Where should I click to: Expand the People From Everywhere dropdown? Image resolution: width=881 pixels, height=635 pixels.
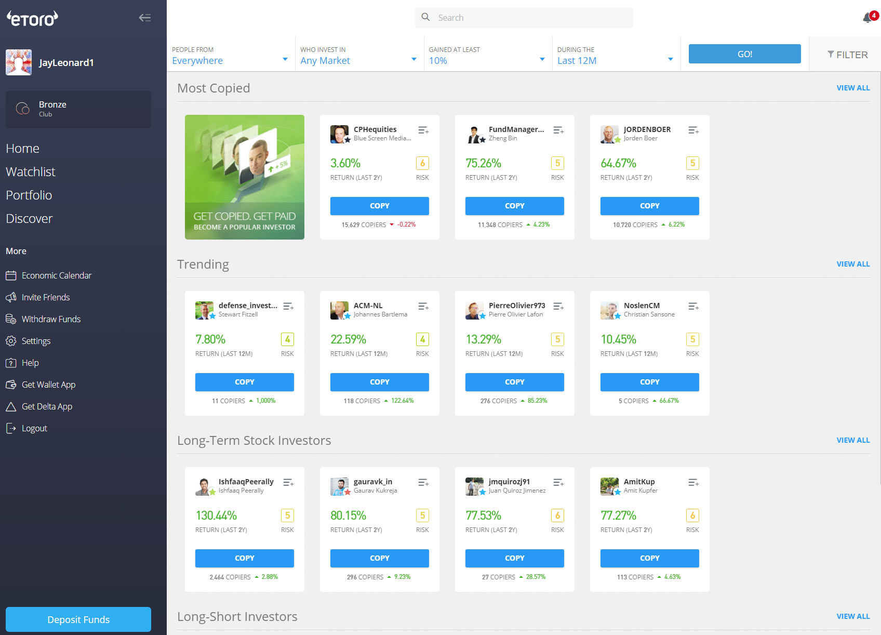click(x=230, y=55)
